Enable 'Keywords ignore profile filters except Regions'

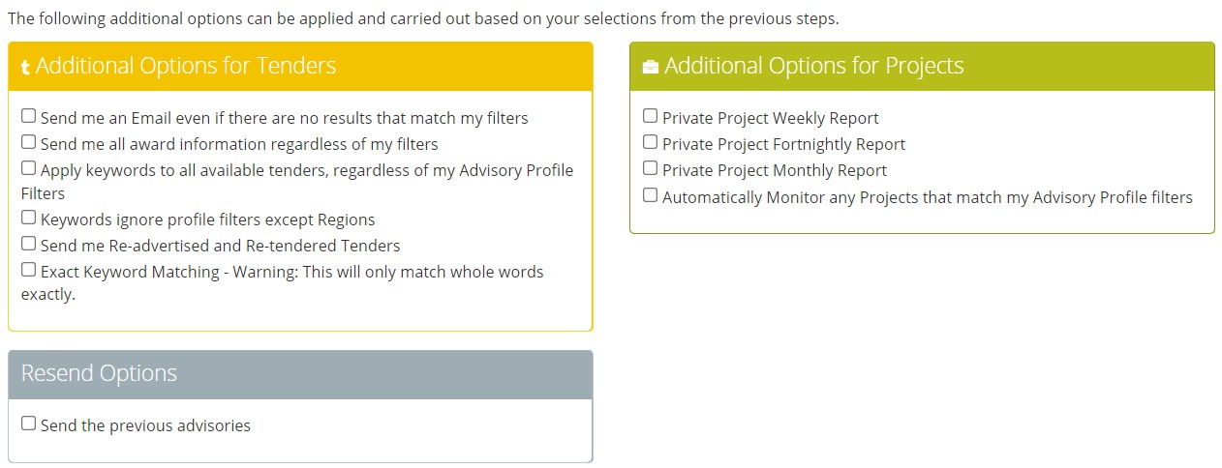[29, 218]
